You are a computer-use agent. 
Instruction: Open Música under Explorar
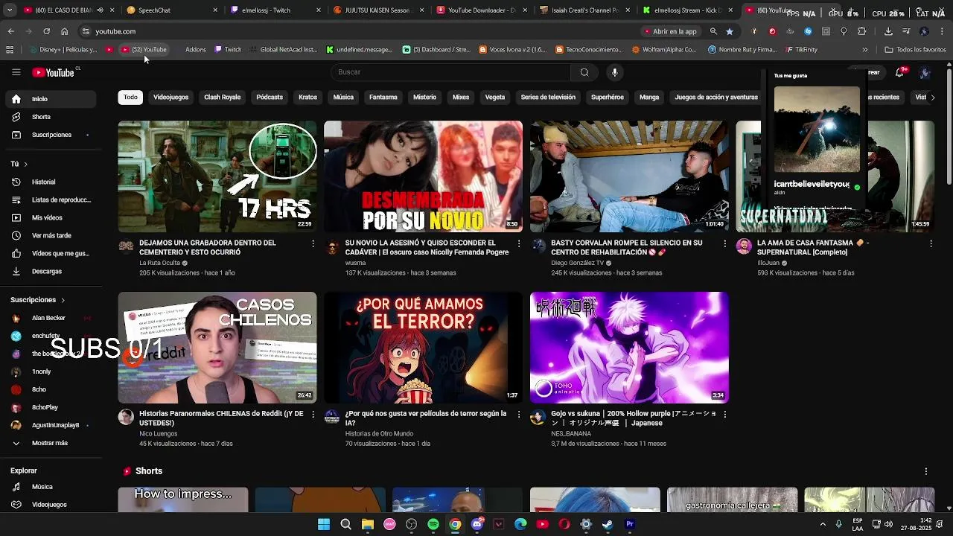point(50,487)
